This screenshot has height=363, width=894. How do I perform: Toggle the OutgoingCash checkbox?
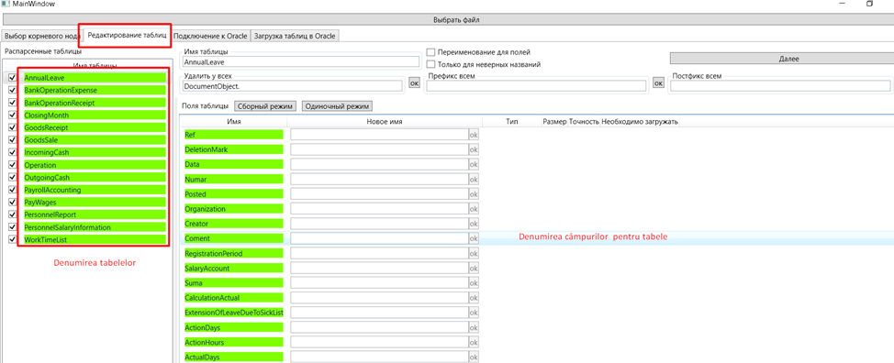13,178
